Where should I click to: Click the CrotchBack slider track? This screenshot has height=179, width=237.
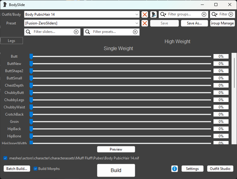click(x=120, y=114)
